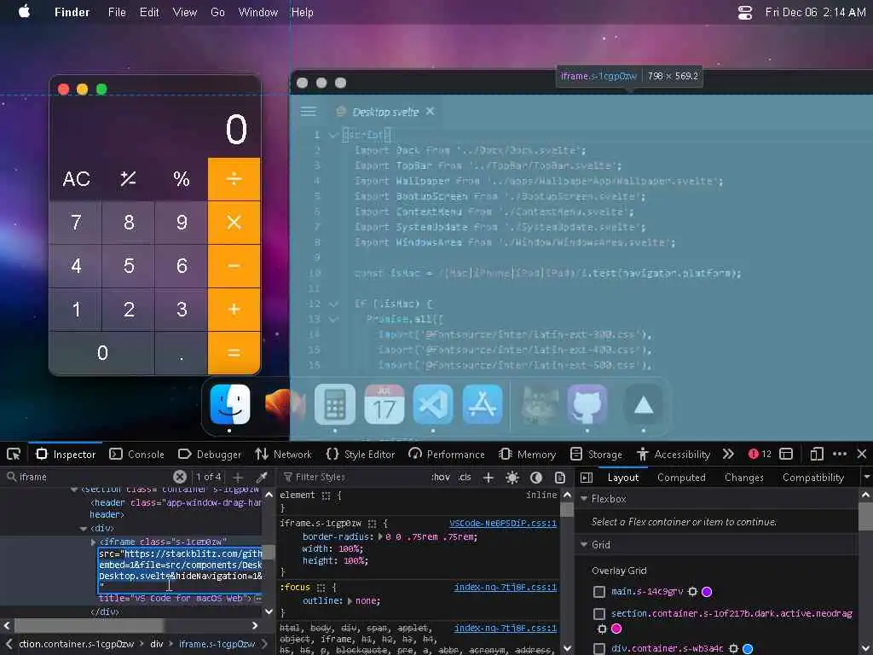Open Calendar from the dock
The width and height of the screenshot is (873, 655).
point(384,403)
